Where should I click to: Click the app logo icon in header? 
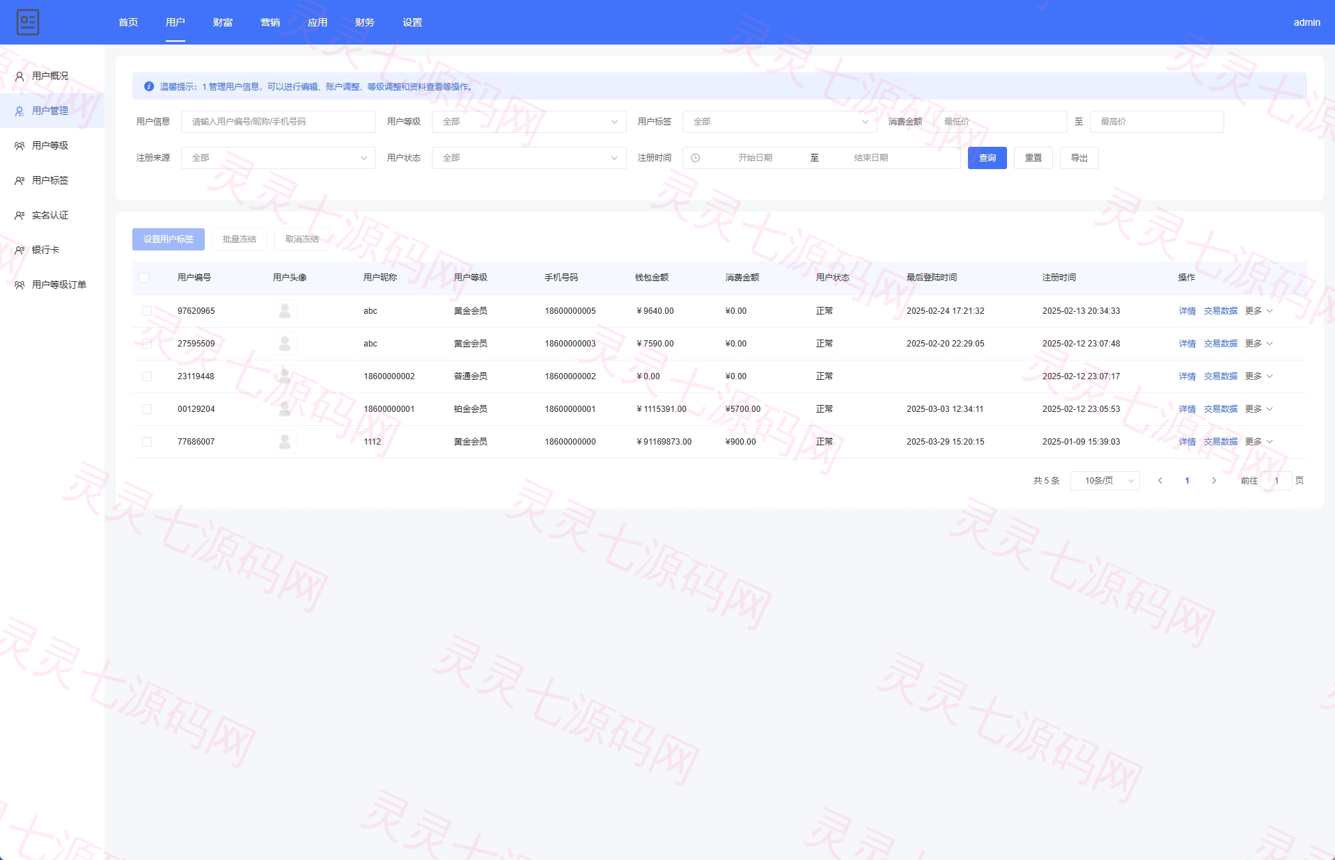(28, 22)
